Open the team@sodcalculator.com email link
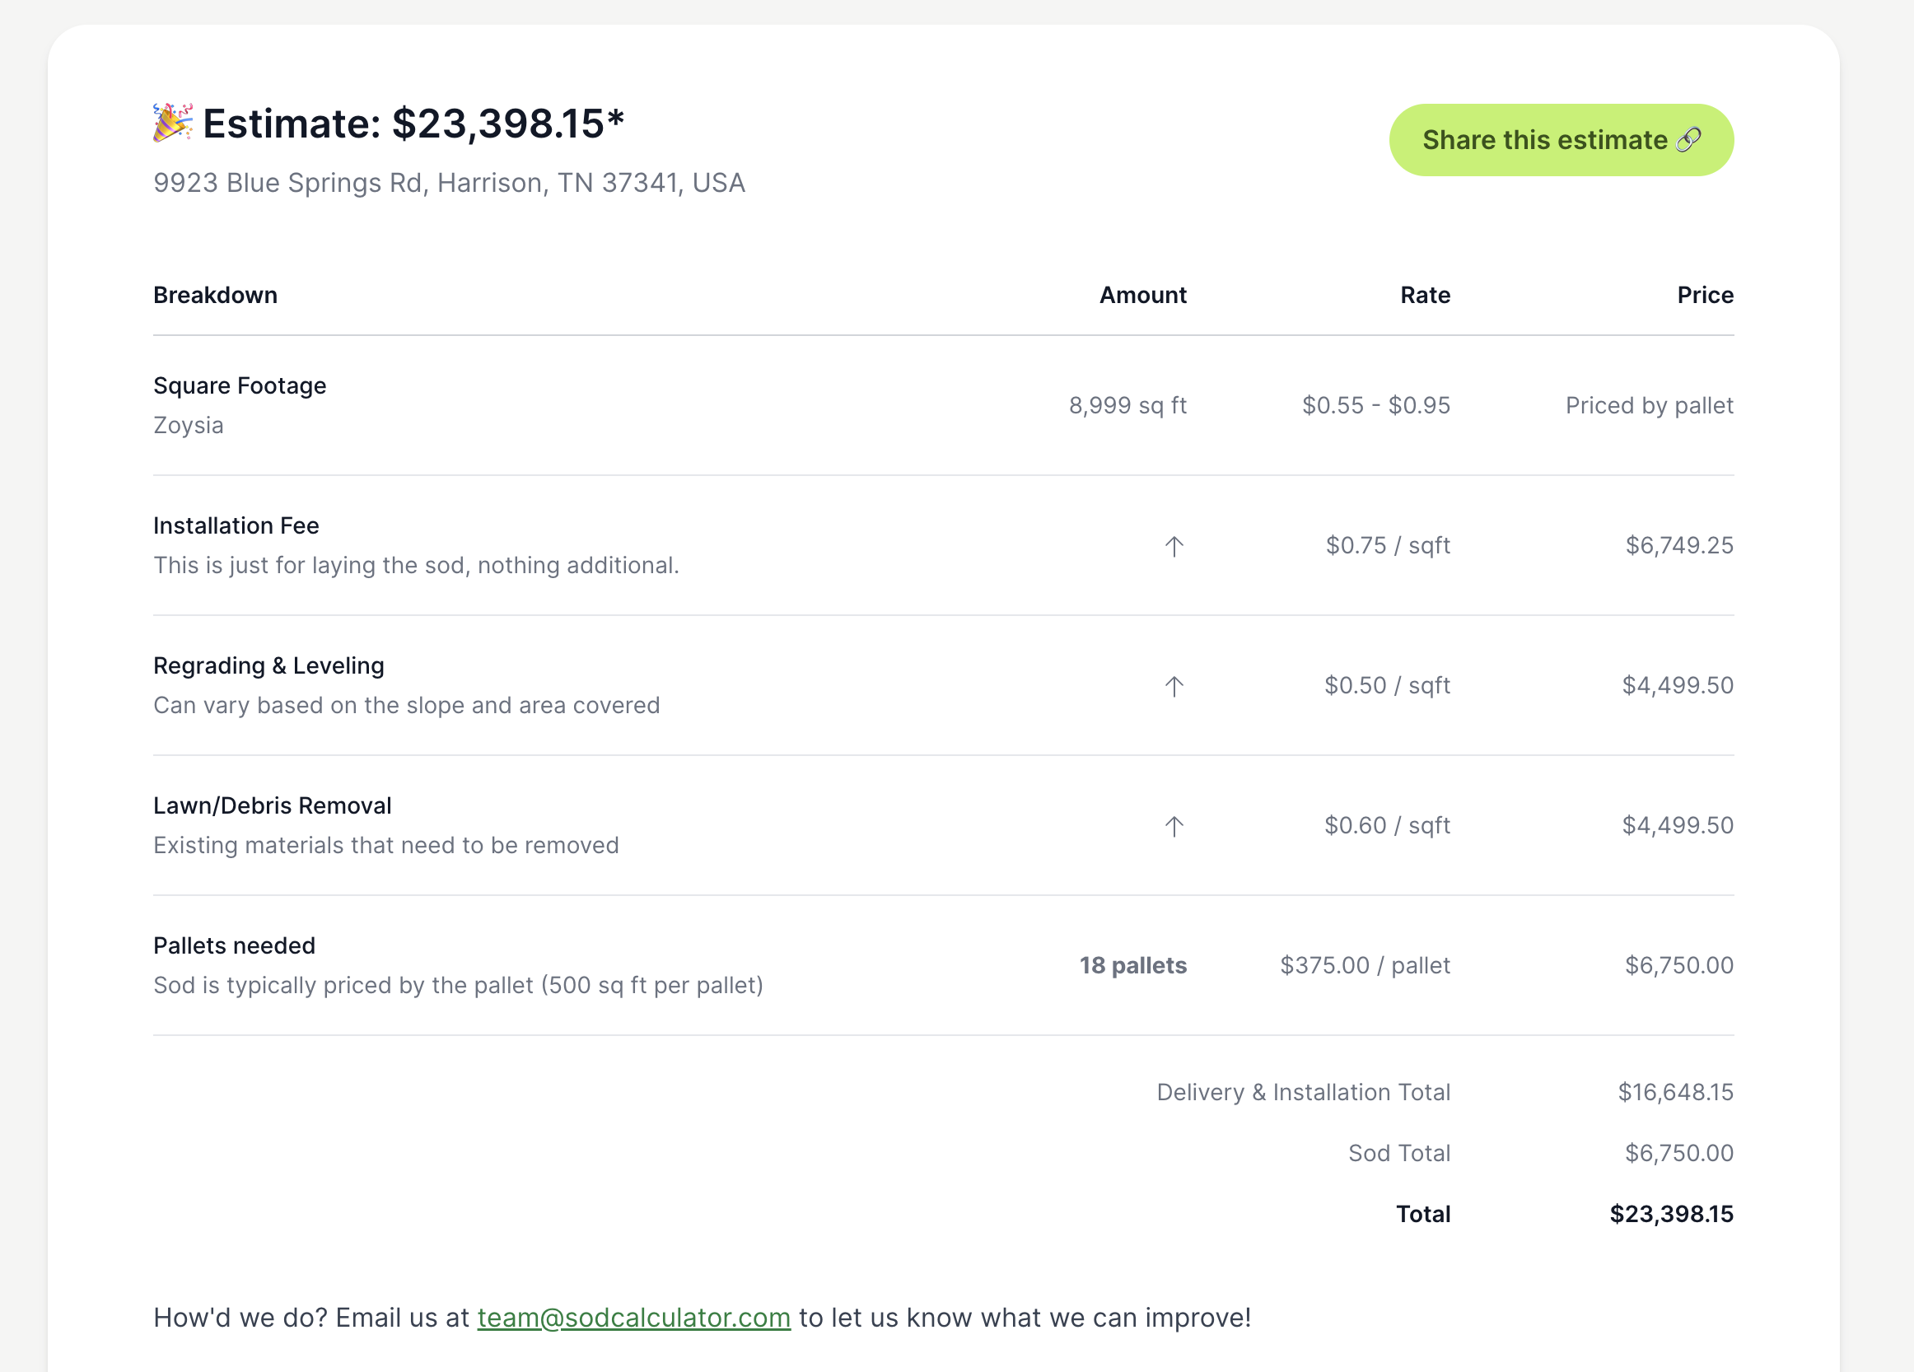 click(634, 1317)
